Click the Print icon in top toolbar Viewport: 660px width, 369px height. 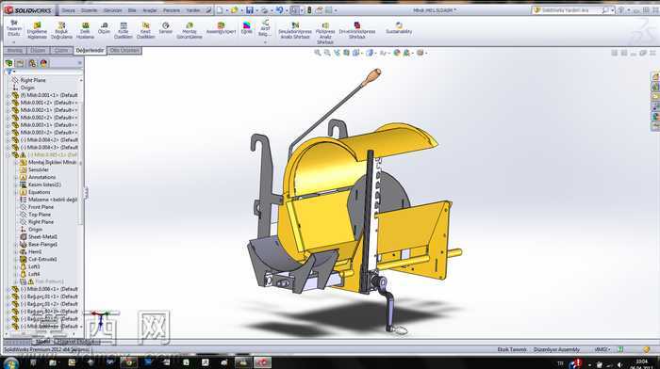click(x=264, y=10)
